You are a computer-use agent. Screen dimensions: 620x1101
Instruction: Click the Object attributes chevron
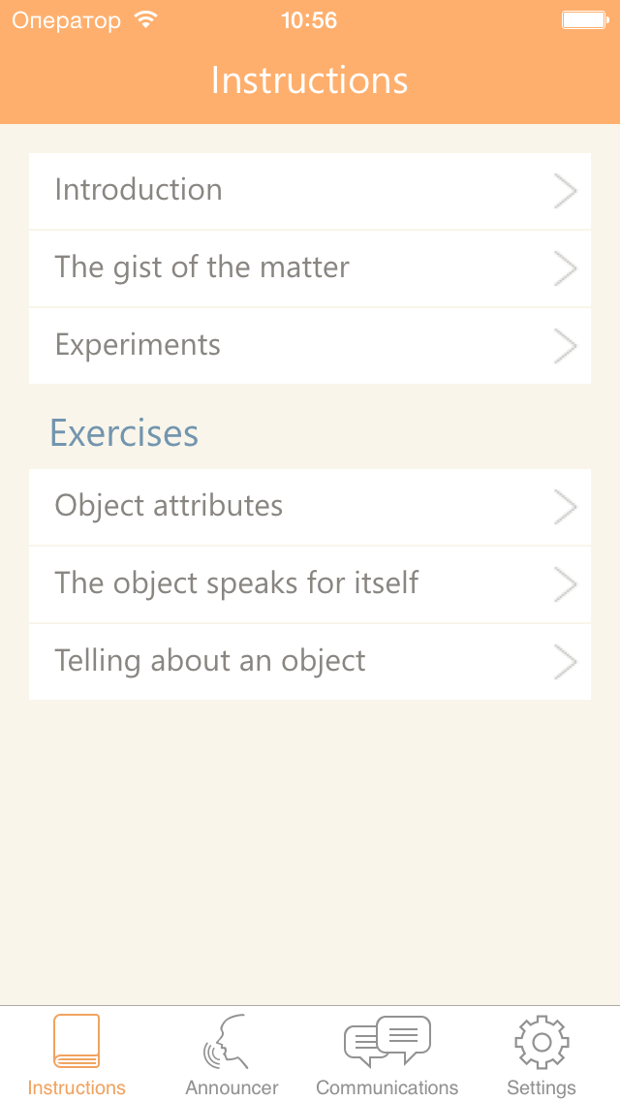click(565, 507)
